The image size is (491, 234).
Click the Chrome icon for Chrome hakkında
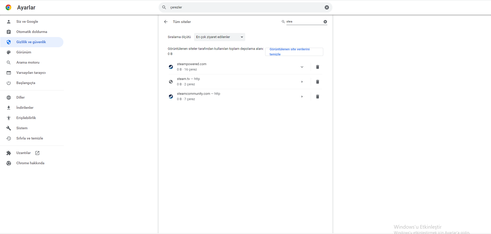pyautogui.click(x=9, y=163)
